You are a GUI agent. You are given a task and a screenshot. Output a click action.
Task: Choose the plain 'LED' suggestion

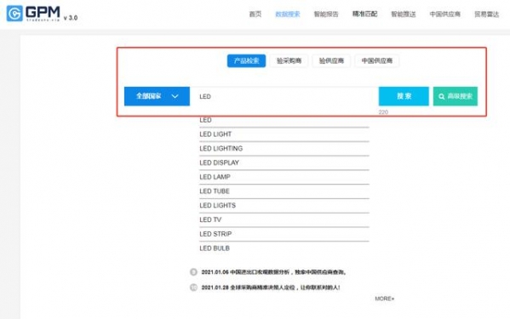tap(284, 120)
